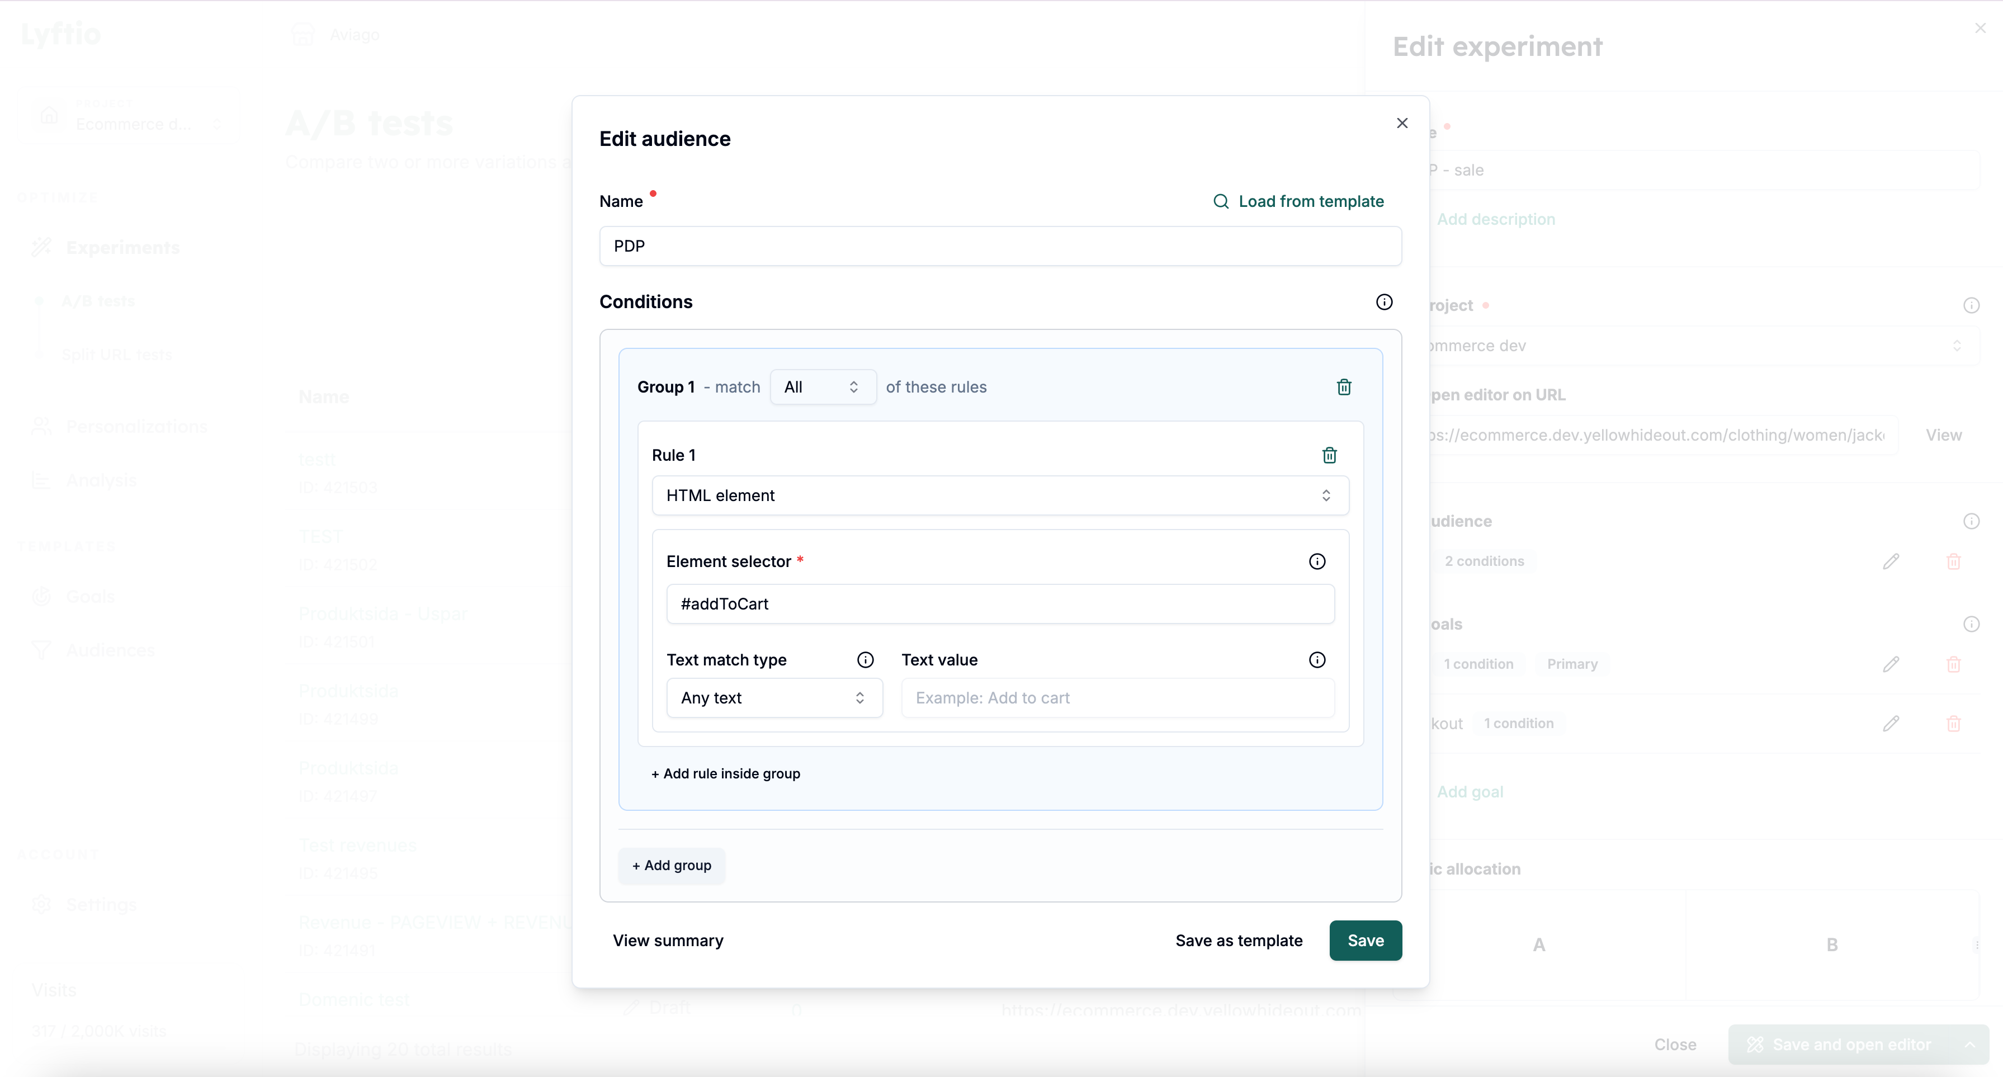
Task: Click the Element selector input #addToCart
Action: tap(1000, 603)
